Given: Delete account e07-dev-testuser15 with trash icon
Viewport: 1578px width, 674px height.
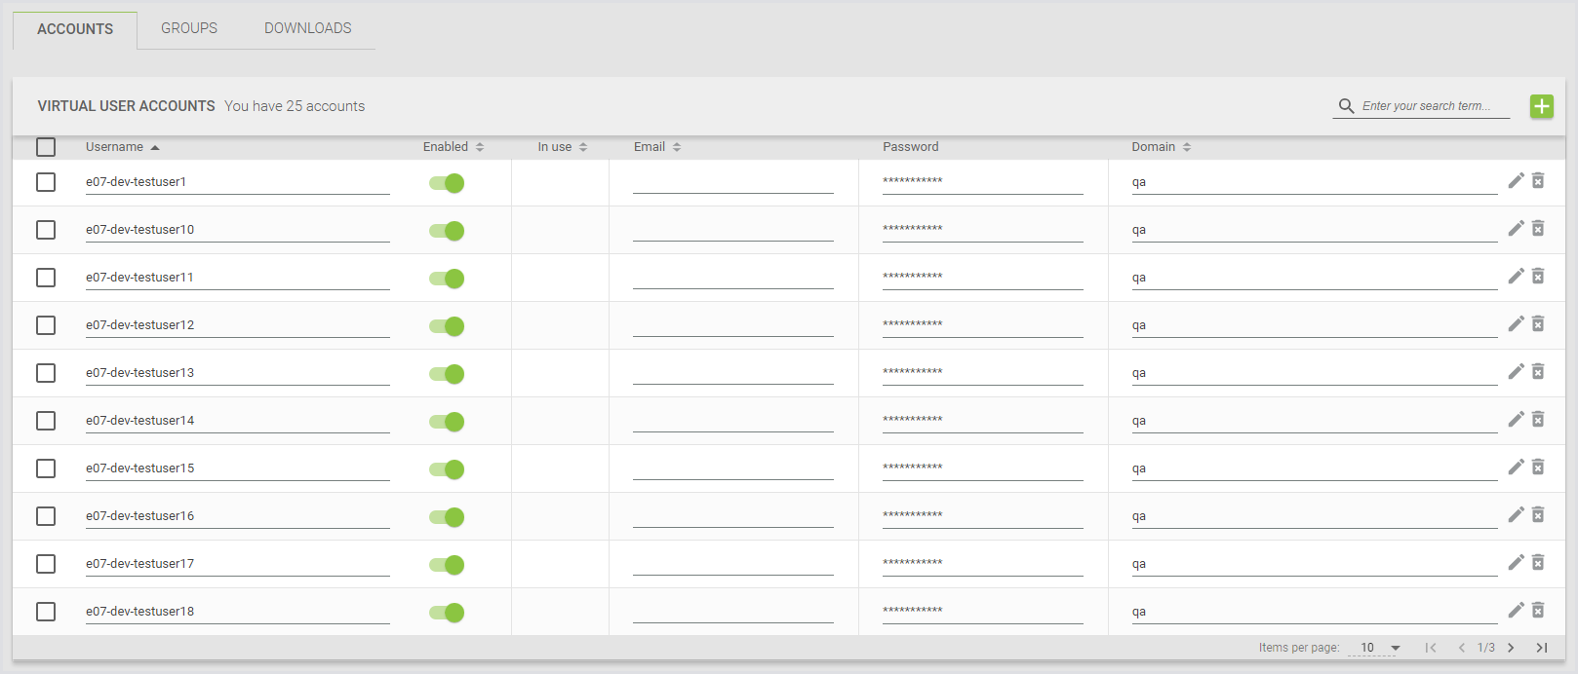Looking at the screenshot, I should (1538, 467).
